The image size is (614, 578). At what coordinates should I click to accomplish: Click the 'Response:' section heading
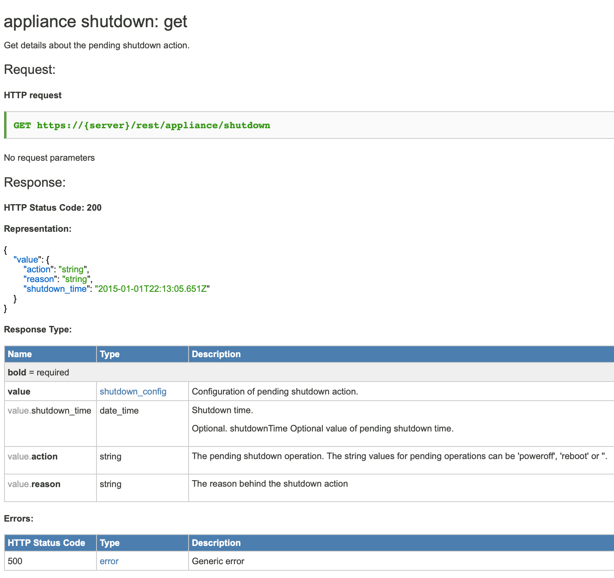pyautogui.click(x=34, y=183)
